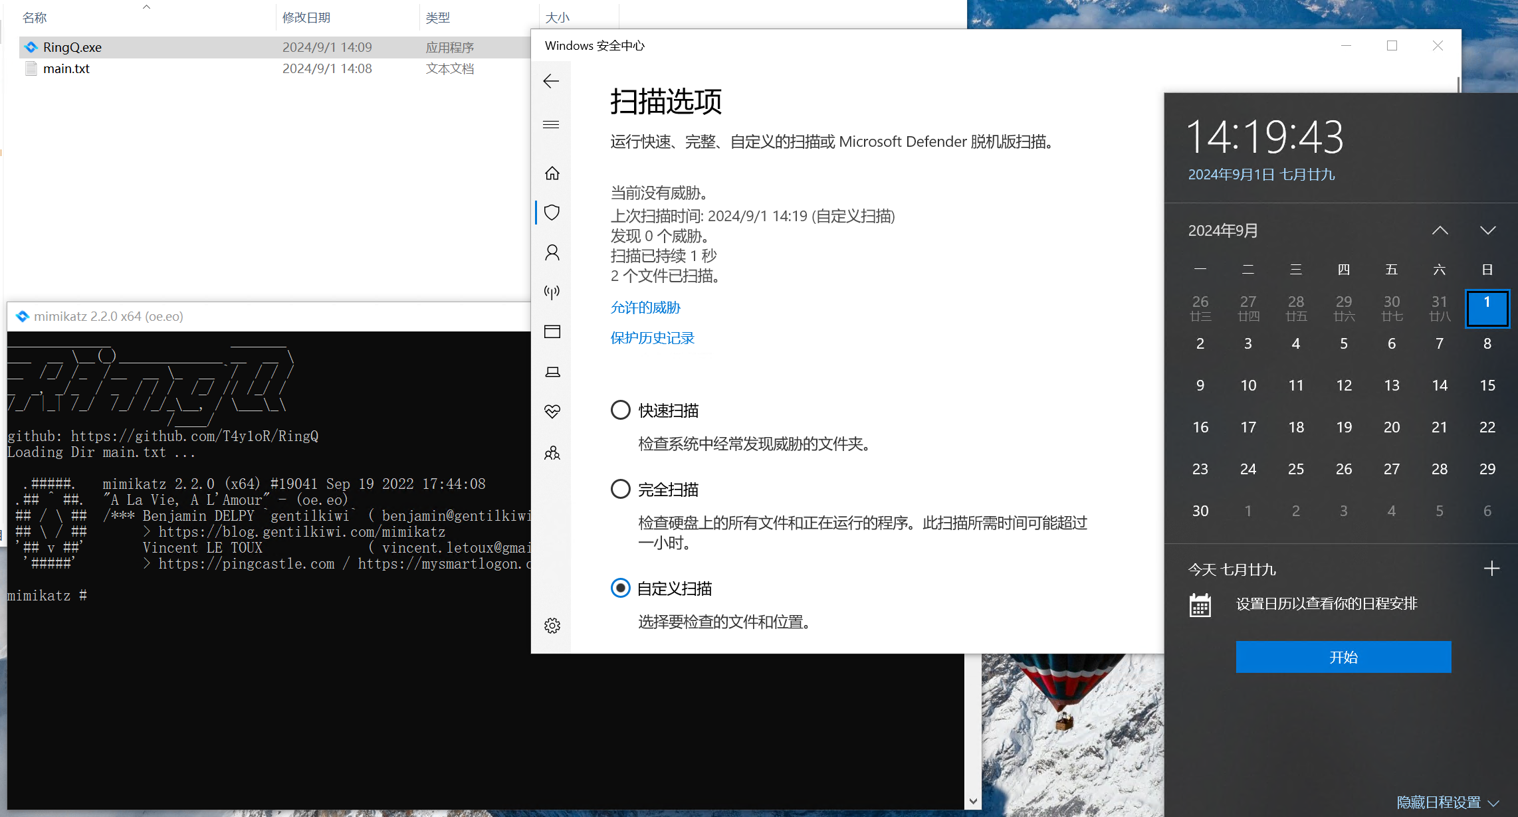Click the blue 开始 calendar button

(x=1343, y=657)
